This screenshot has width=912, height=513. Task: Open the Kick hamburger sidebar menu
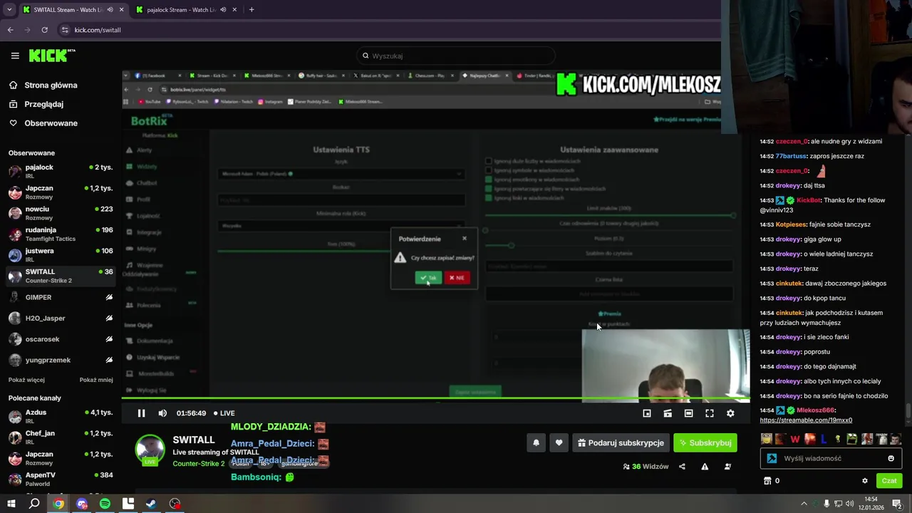[x=15, y=56]
